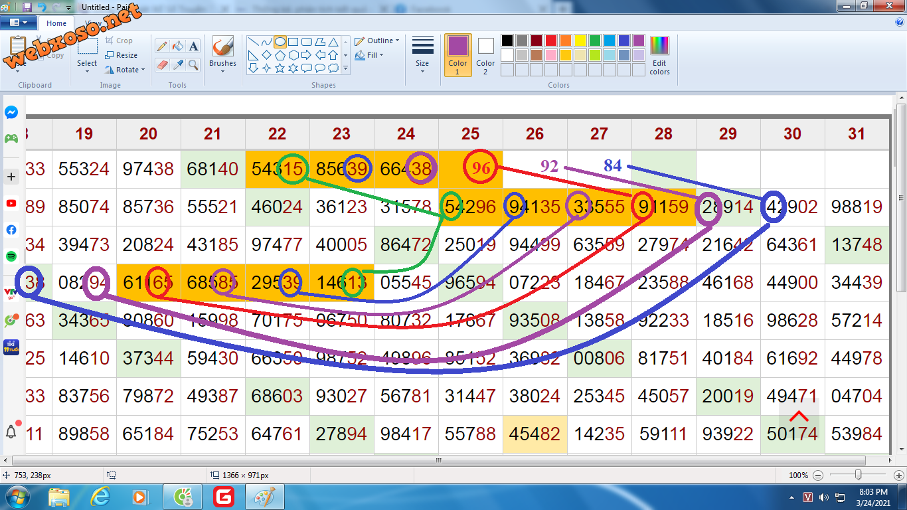Viewport: 907px width, 510px height.
Task: Choose the Right triangle shape
Action: click(254, 55)
